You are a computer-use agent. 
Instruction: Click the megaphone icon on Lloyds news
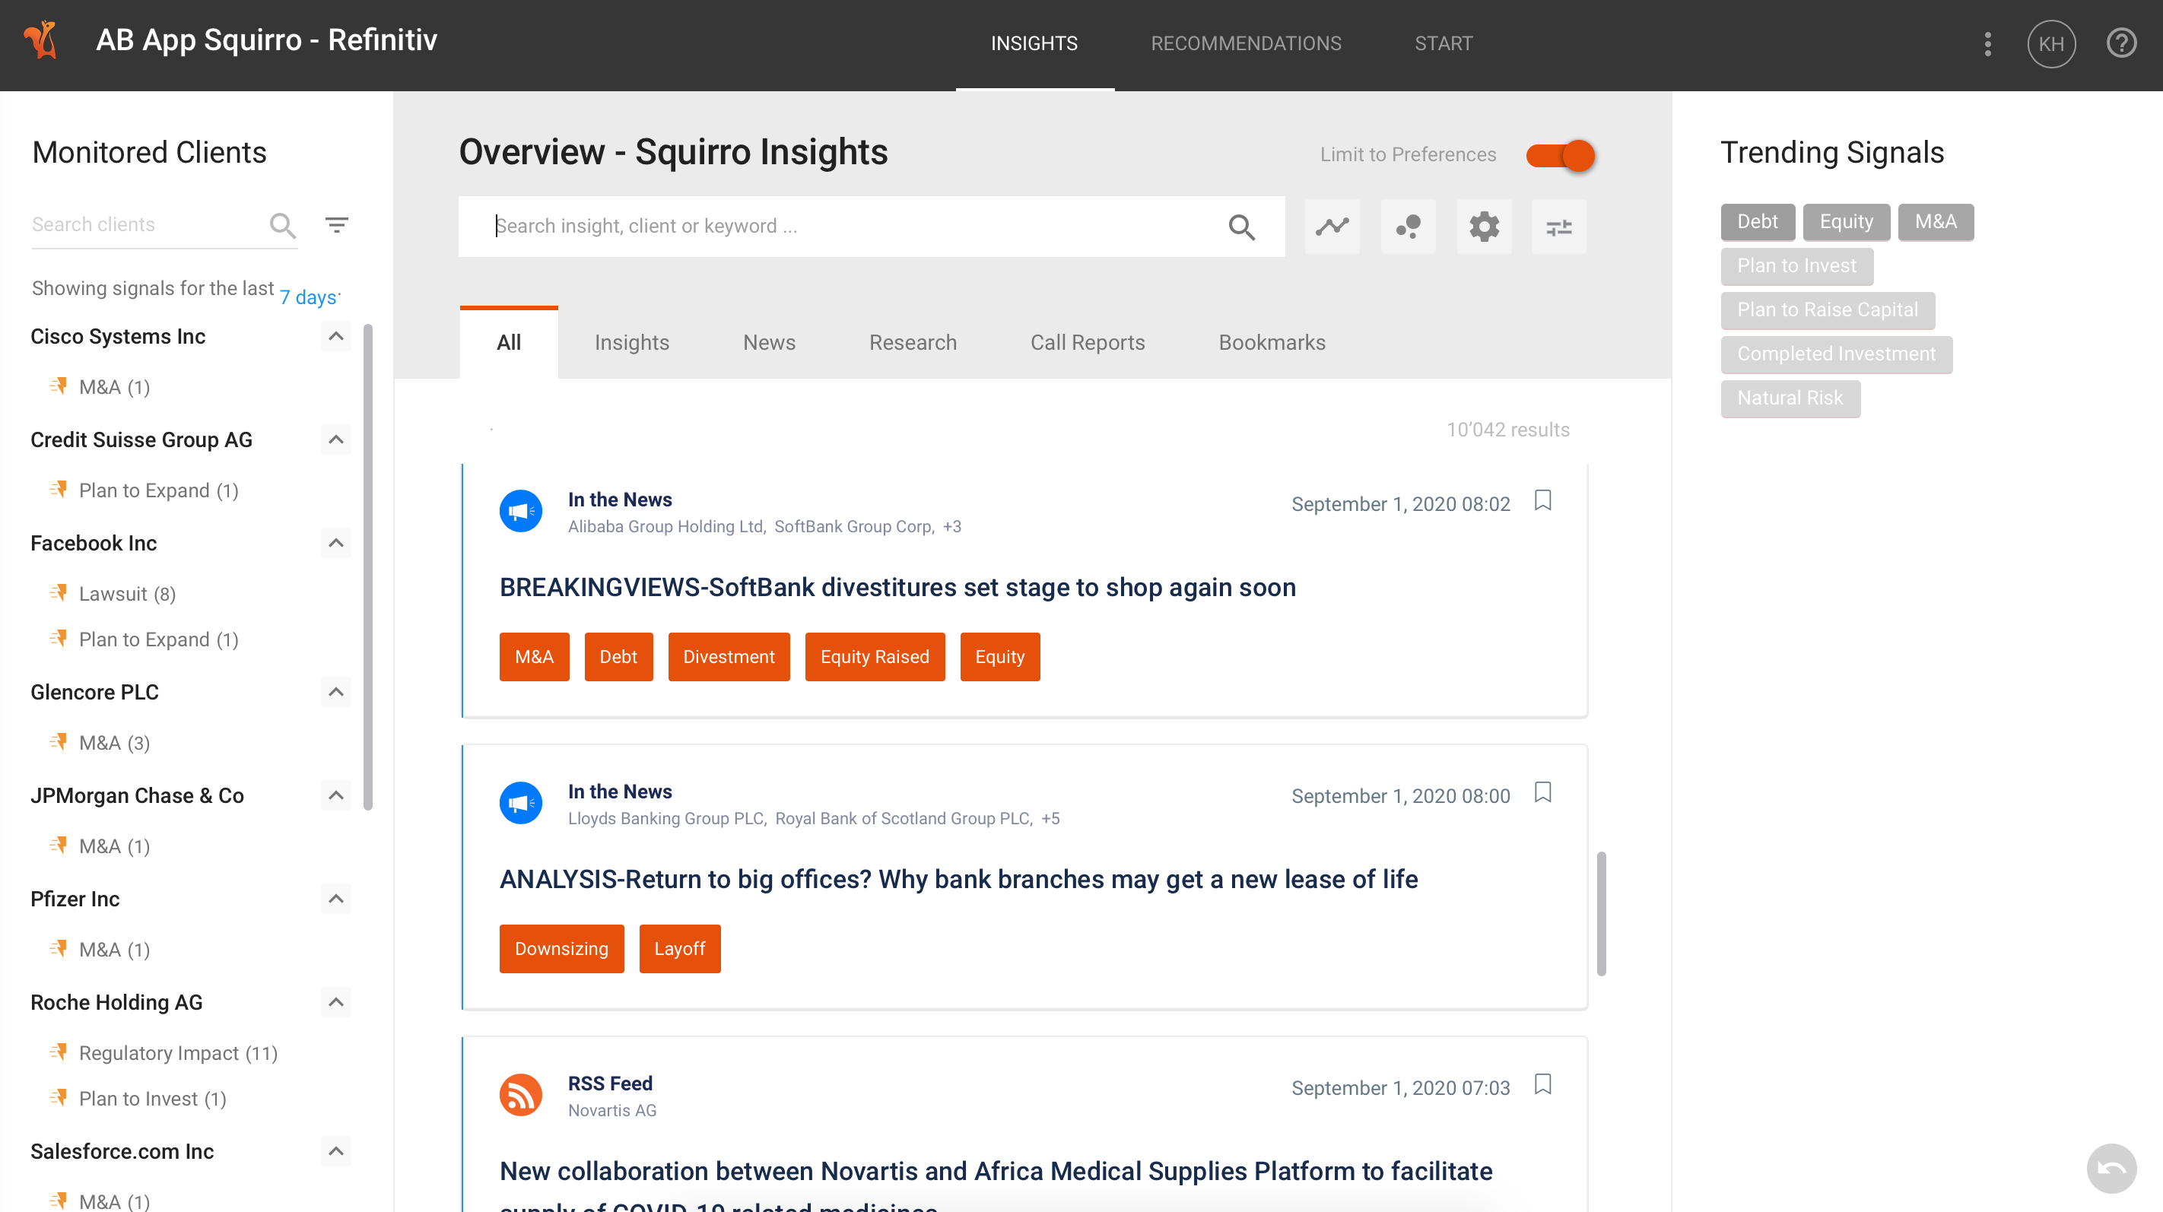(x=521, y=803)
